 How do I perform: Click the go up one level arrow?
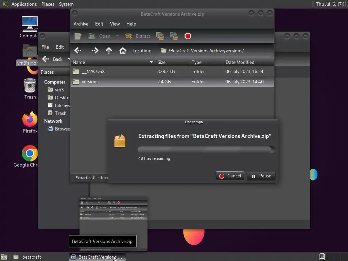tap(109, 51)
